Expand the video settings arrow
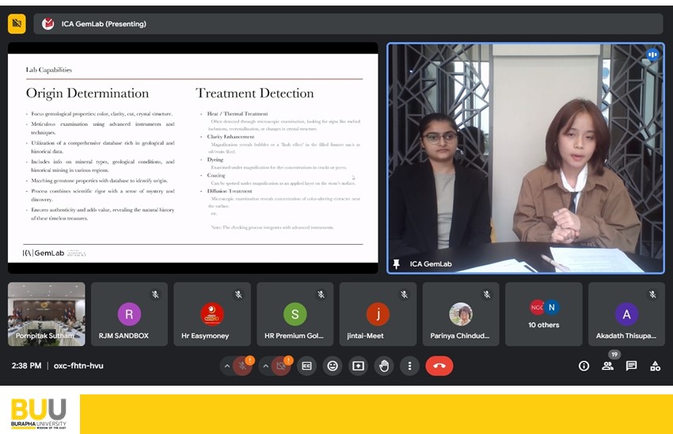This screenshot has width=673, height=434. pos(265,366)
